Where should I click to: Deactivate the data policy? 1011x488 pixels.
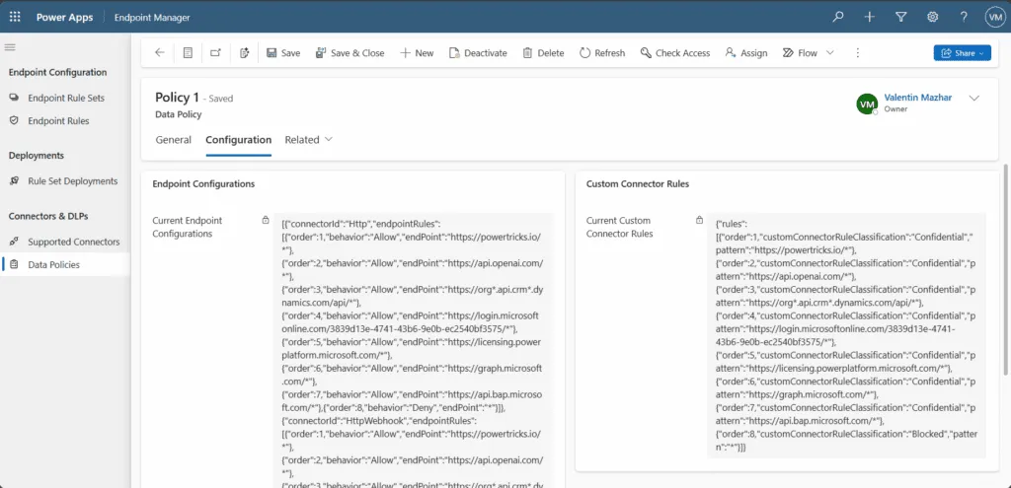tap(479, 53)
